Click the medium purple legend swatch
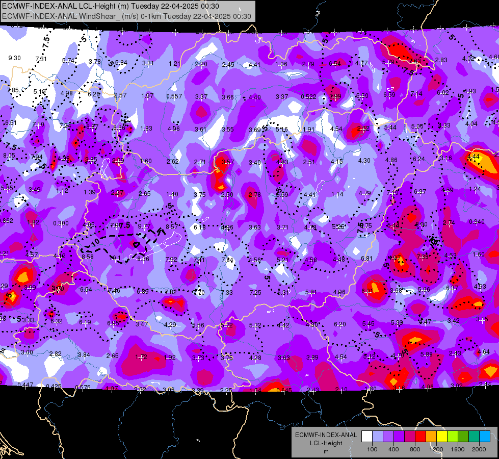499x459 pixels. click(388, 436)
